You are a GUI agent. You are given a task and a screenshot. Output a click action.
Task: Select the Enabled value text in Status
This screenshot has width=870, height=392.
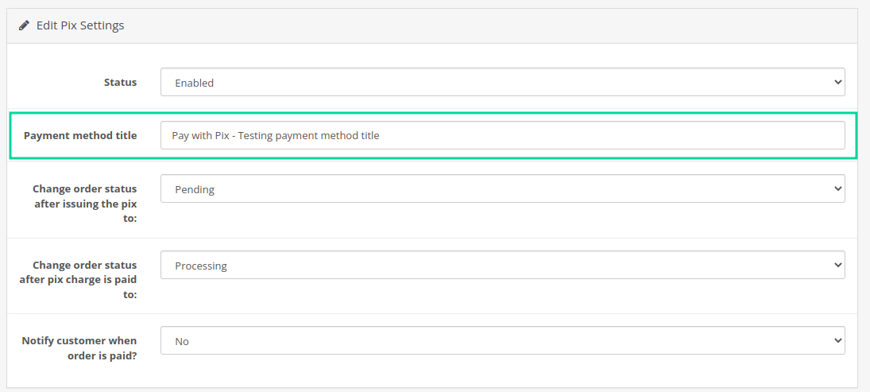[195, 83]
